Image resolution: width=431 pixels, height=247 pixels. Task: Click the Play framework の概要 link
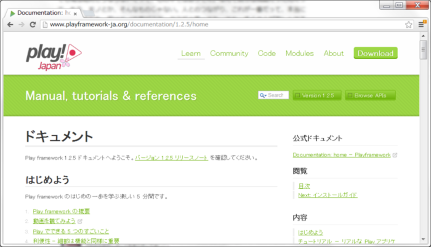click(61, 212)
